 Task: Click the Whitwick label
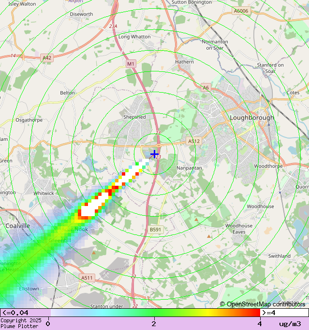pos(44,193)
